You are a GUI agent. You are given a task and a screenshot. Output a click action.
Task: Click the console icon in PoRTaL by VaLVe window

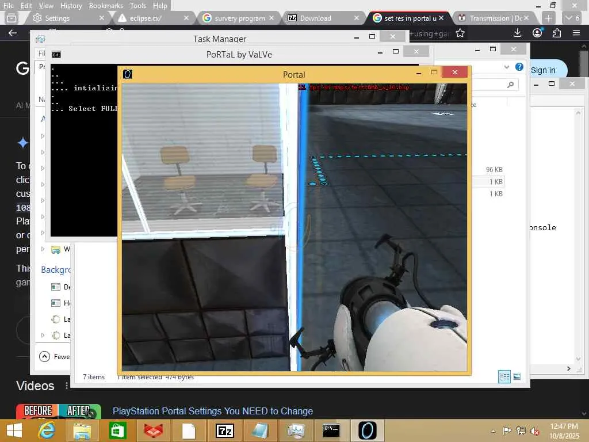point(56,55)
